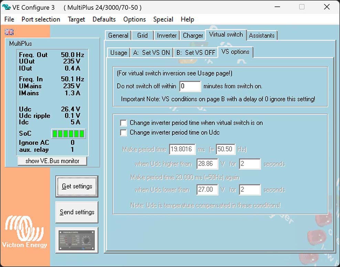Switch to the Charger tab
The image size is (340, 267).
193,35
